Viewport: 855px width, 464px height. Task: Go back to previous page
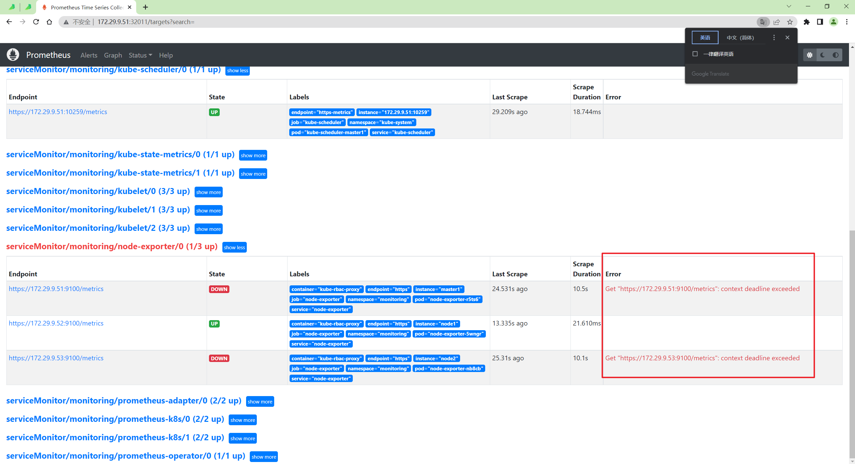9,22
